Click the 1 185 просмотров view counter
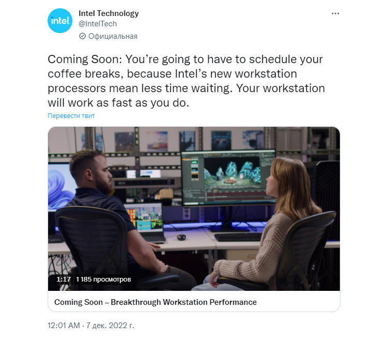Screen dimensions: 388x339 pyautogui.click(x=103, y=279)
